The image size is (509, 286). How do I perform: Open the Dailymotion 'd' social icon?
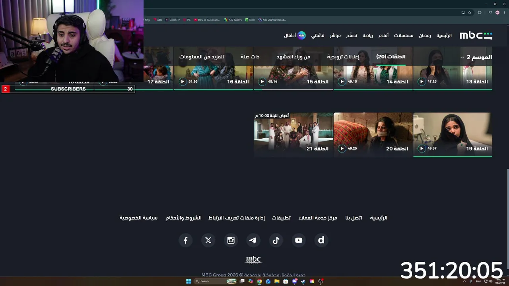pos(321,240)
